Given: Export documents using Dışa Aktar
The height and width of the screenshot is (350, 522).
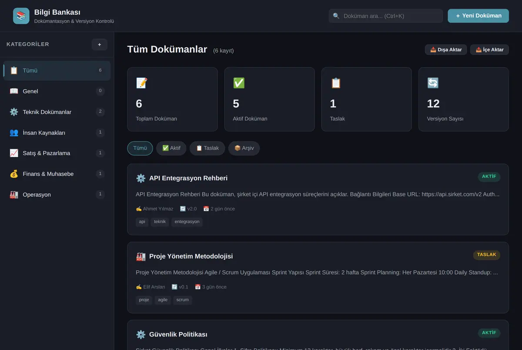Looking at the screenshot, I should click(x=446, y=50).
